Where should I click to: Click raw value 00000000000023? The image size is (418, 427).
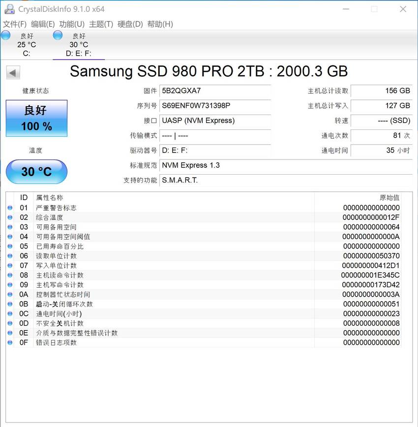pyautogui.click(x=371, y=314)
